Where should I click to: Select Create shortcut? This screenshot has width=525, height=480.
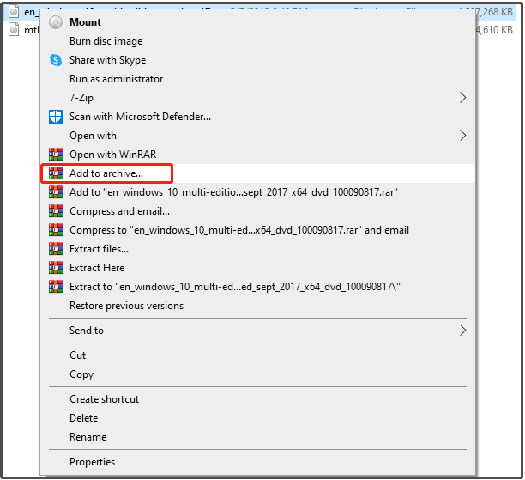104,399
